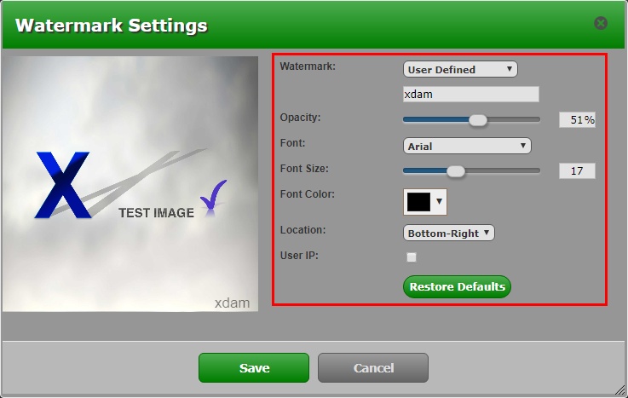Expand the Font dropdown set to Arial
Image resolution: width=628 pixels, height=398 pixels.
pos(467,146)
